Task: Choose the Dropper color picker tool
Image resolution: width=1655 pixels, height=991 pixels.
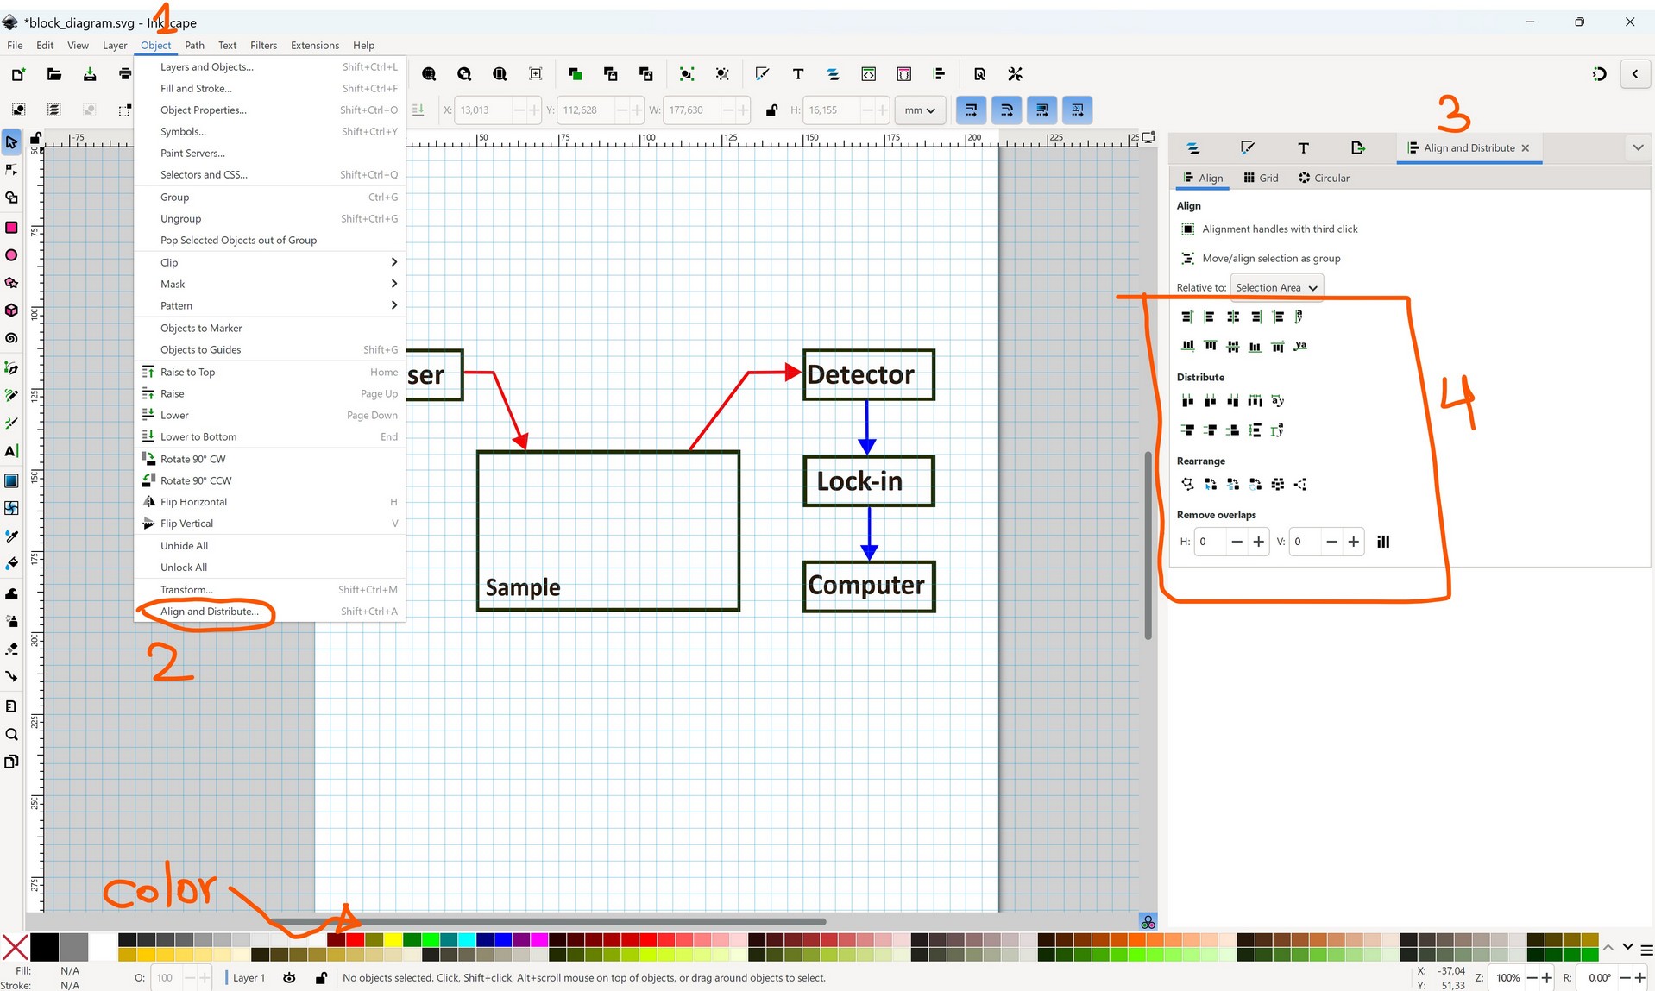Action: pyautogui.click(x=11, y=536)
